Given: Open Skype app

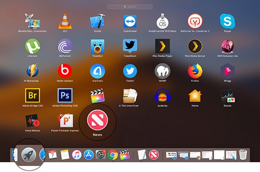Looking at the screenshot, I should coord(227,21).
